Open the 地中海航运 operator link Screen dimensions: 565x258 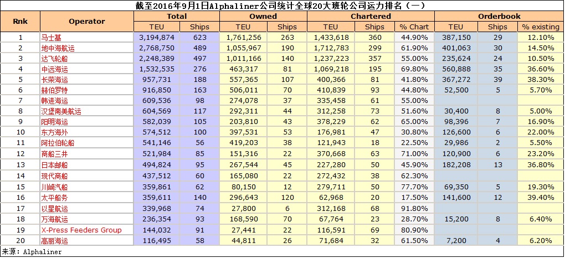(58, 48)
